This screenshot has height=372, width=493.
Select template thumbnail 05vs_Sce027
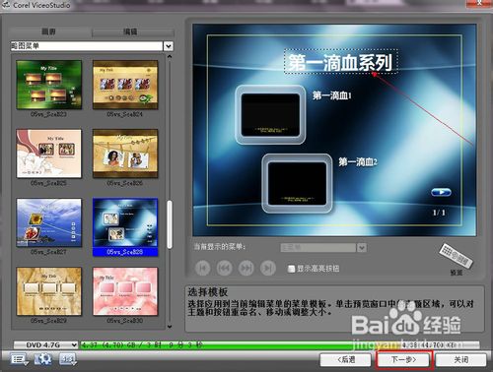48,222
